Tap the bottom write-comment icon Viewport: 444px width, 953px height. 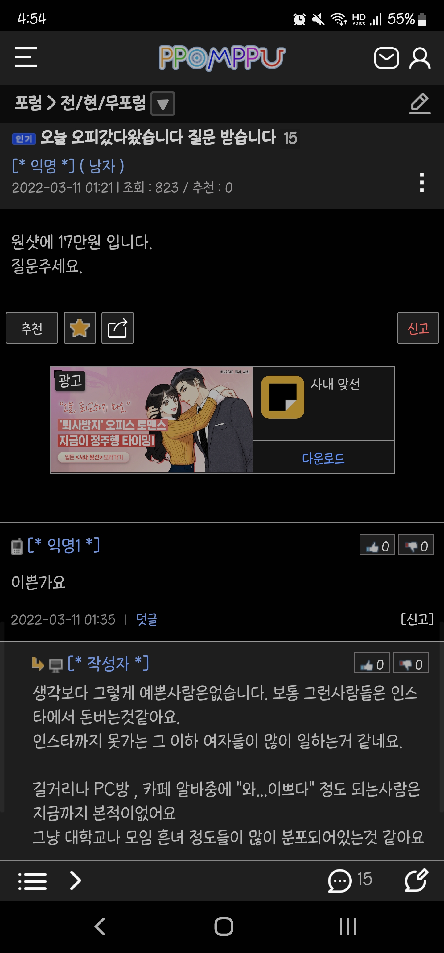(416, 880)
